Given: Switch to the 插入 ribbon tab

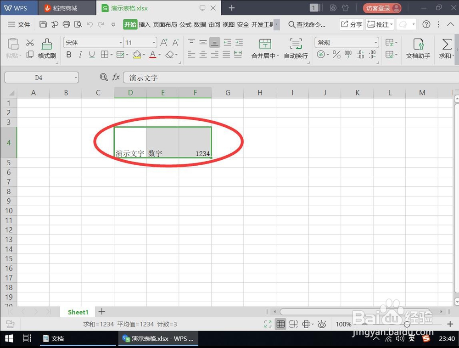Looking at the screenshot, I should click(146, 25).
